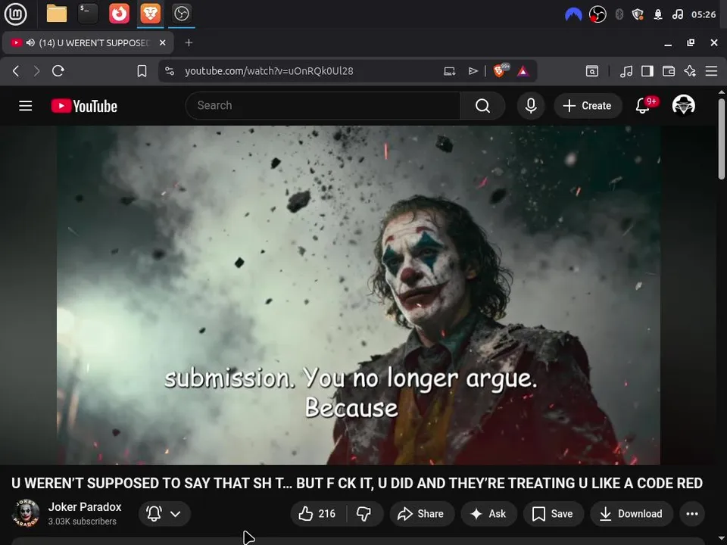Open the Brave media music note toolbar icon
This screenshot has width=727, height=545.
point(626,71)
